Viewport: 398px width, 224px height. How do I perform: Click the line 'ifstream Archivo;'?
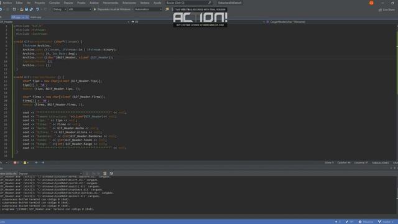[37, 45]
